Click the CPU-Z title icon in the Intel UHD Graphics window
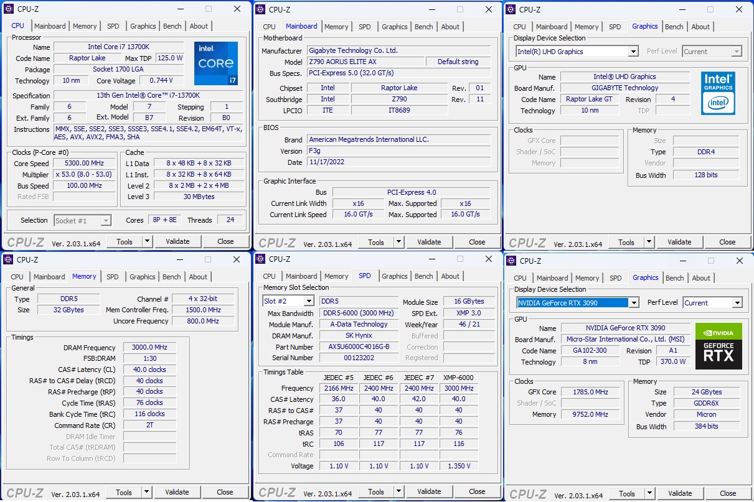The width and height of the screenshot is (754, 502). (511, 9)
